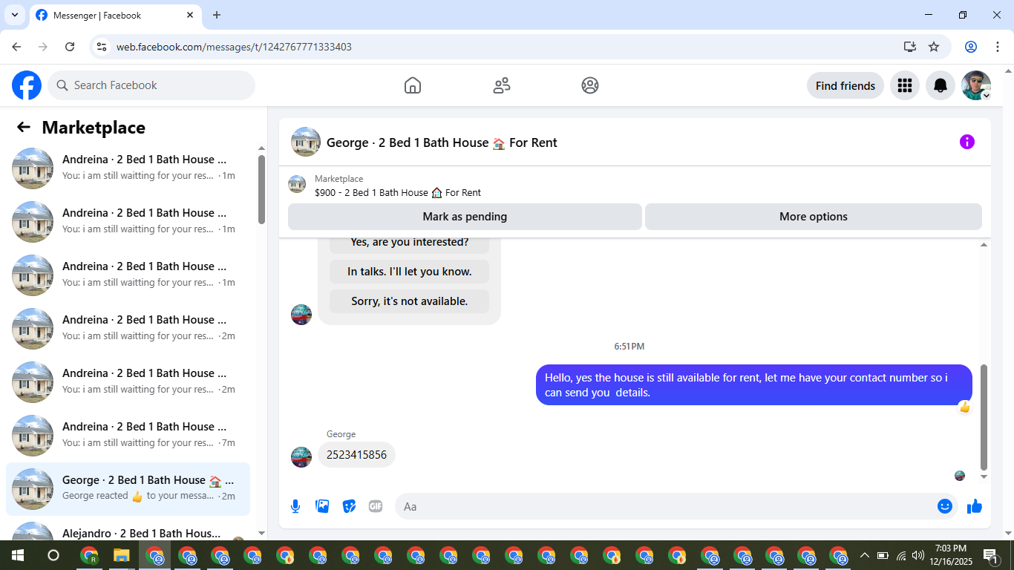Open the $900 - 2 Bed 1 Bath House listing link
The image size is (1014, 570).
398,193
